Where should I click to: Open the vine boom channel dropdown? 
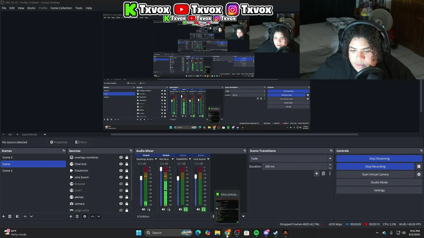(x=208, y=159)
